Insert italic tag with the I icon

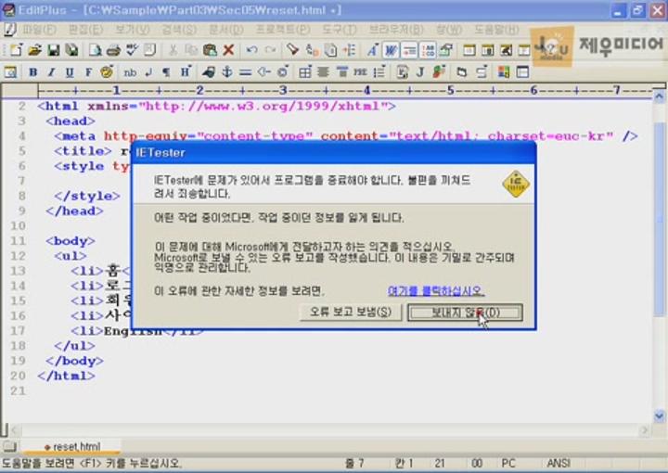(x=51, y=72)
